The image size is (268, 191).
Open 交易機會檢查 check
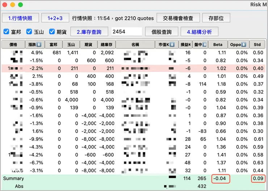coord(178,18)
